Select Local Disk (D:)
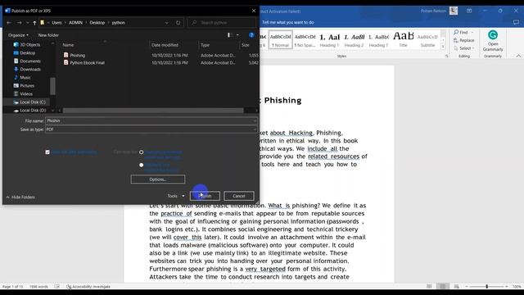Viewport: 524px width, 295px height. coord(29,111)
